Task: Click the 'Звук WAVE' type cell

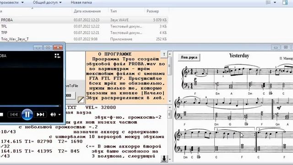Action: (119, 20)
